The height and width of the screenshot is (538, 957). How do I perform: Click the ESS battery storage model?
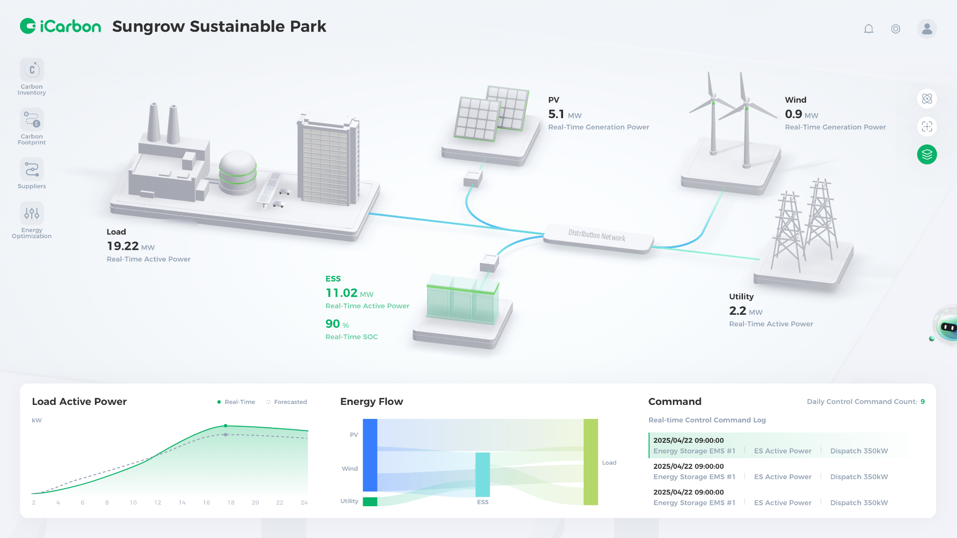coord(463,301)
